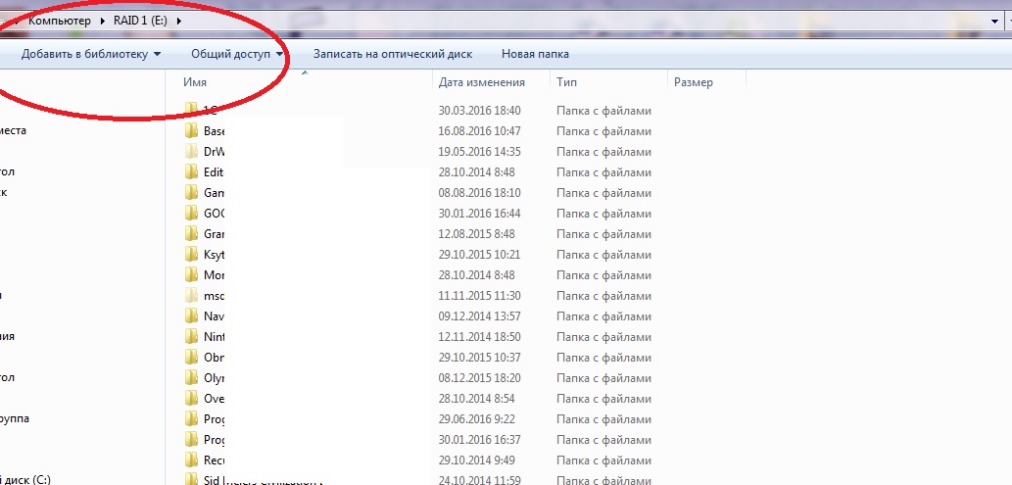The width and height of the screenshot is (1012, 485).
Task: Select the folder icon next to 'Edit'
Action: click(x=191, y=172)
